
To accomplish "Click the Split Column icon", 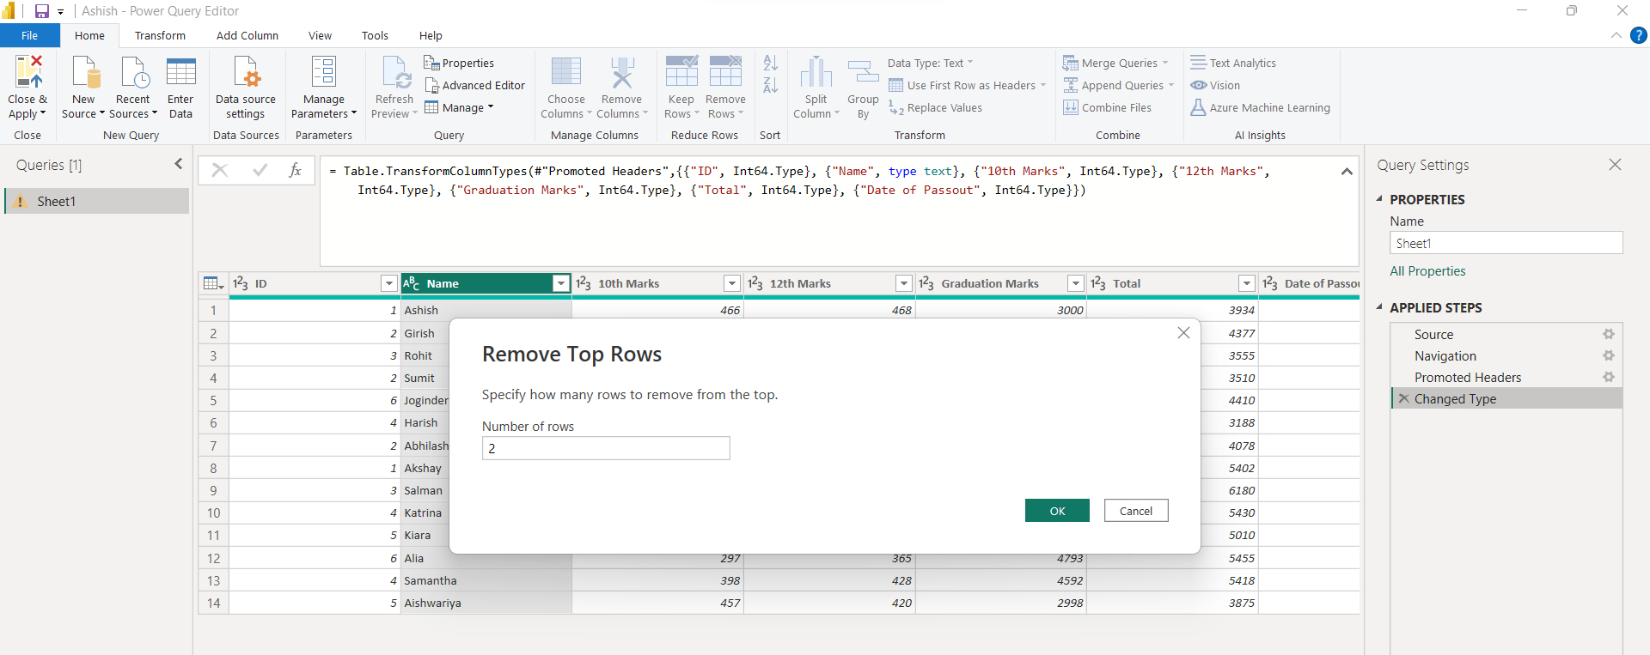I will pyautogui.click(x=816, y=74).
